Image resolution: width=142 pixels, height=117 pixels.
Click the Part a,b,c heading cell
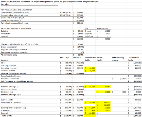point(30,4)
